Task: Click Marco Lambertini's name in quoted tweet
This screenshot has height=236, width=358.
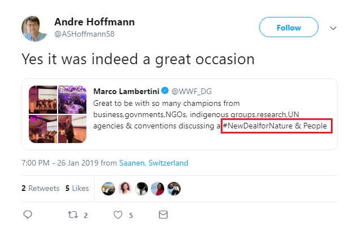Action: (x=125, y=91)
